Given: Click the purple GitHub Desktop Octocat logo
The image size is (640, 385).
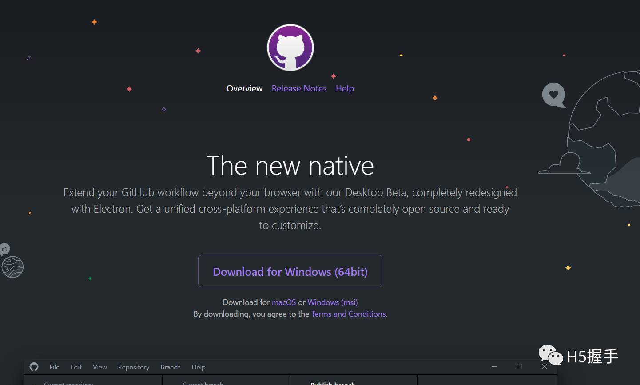Looking at the screenshot, I should (x=290, y=48).
